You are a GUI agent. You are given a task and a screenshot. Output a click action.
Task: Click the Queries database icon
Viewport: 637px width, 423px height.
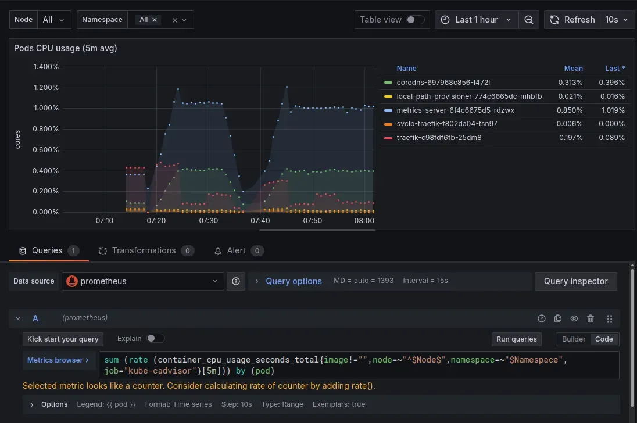coord(23,251)
